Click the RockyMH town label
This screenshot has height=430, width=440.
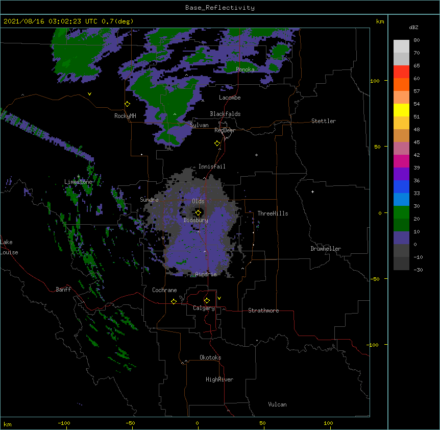tap(125, 116)
